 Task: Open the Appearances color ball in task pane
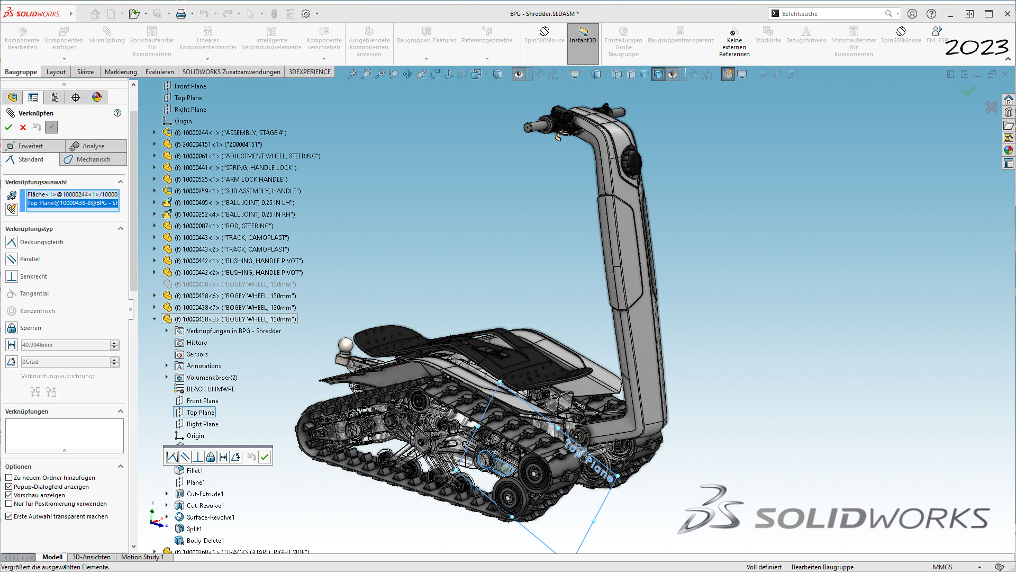1009,150
